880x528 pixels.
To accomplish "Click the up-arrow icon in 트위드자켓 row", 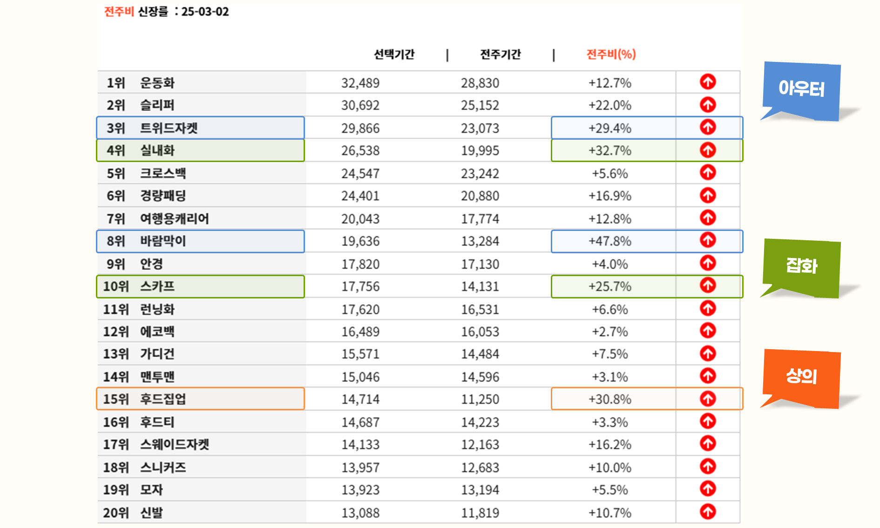I will click(708, 127).
